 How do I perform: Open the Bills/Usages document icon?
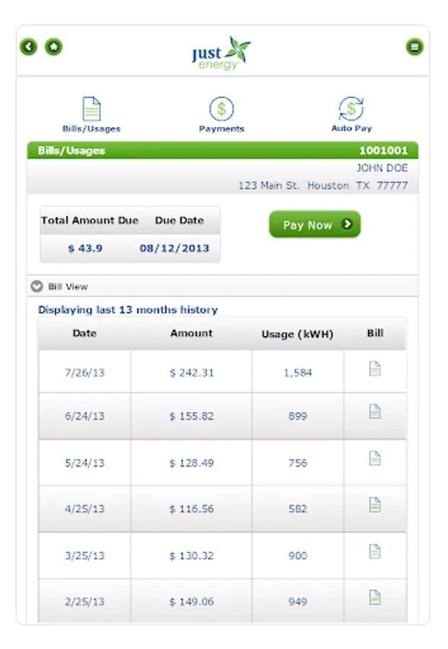pos(92,109)
